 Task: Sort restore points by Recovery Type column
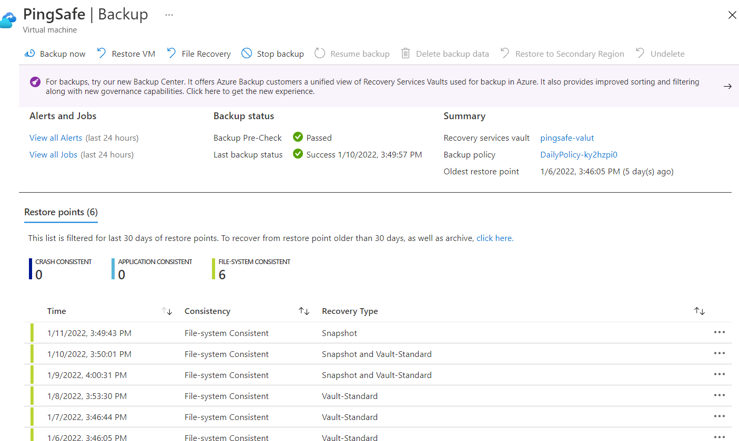[x=699, y=311]
